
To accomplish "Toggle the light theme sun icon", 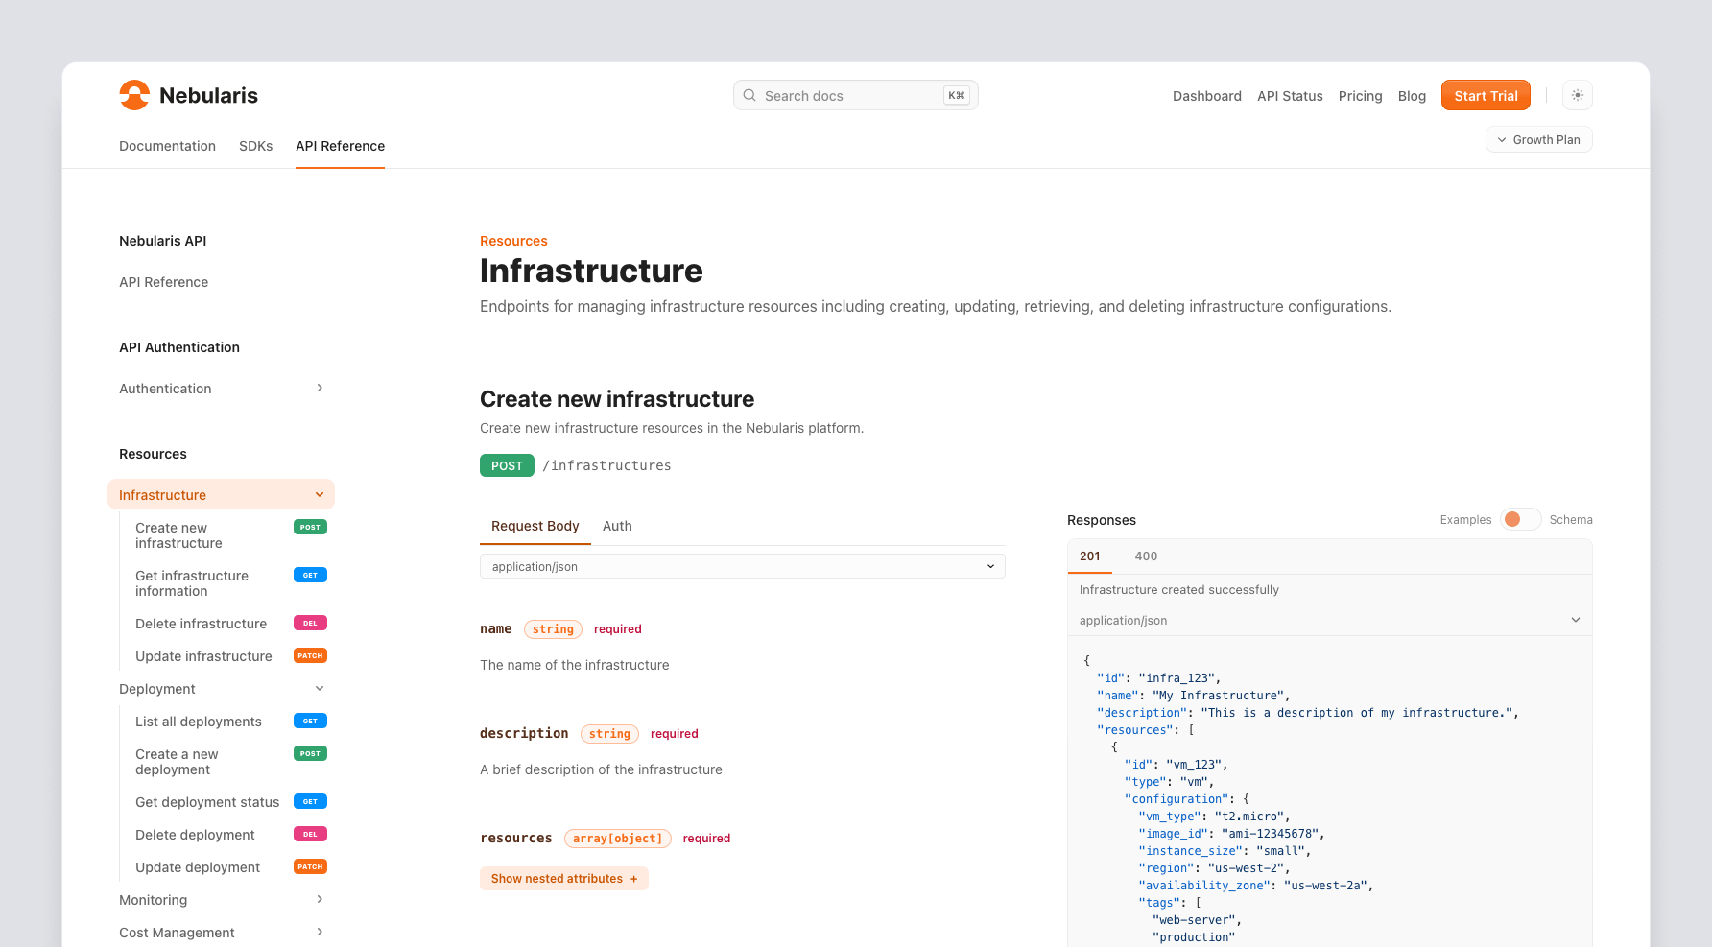I will [1577, 95].
